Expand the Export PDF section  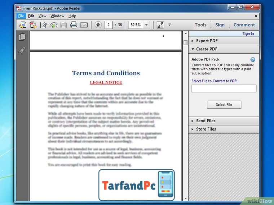click(x=224, y=41)
